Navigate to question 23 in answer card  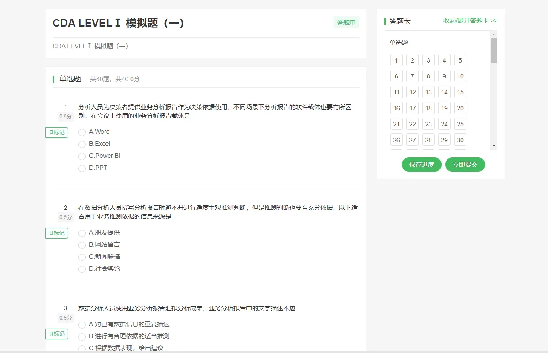[x=428, y=124]
